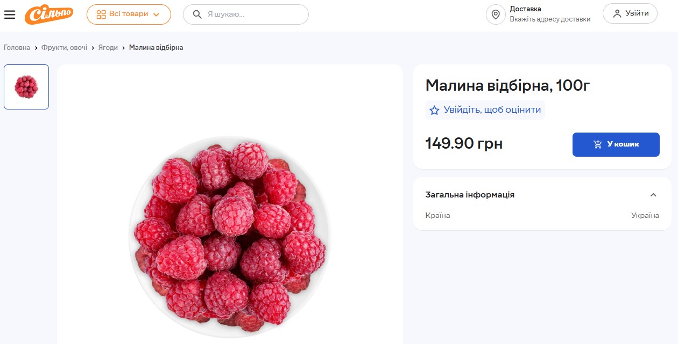Click Увійдіть, щоб оцінити text
Screen dimensions: 678x344
click(492, 110)
